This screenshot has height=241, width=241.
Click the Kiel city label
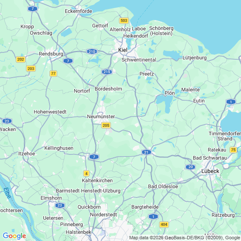(x=123, y=50)
